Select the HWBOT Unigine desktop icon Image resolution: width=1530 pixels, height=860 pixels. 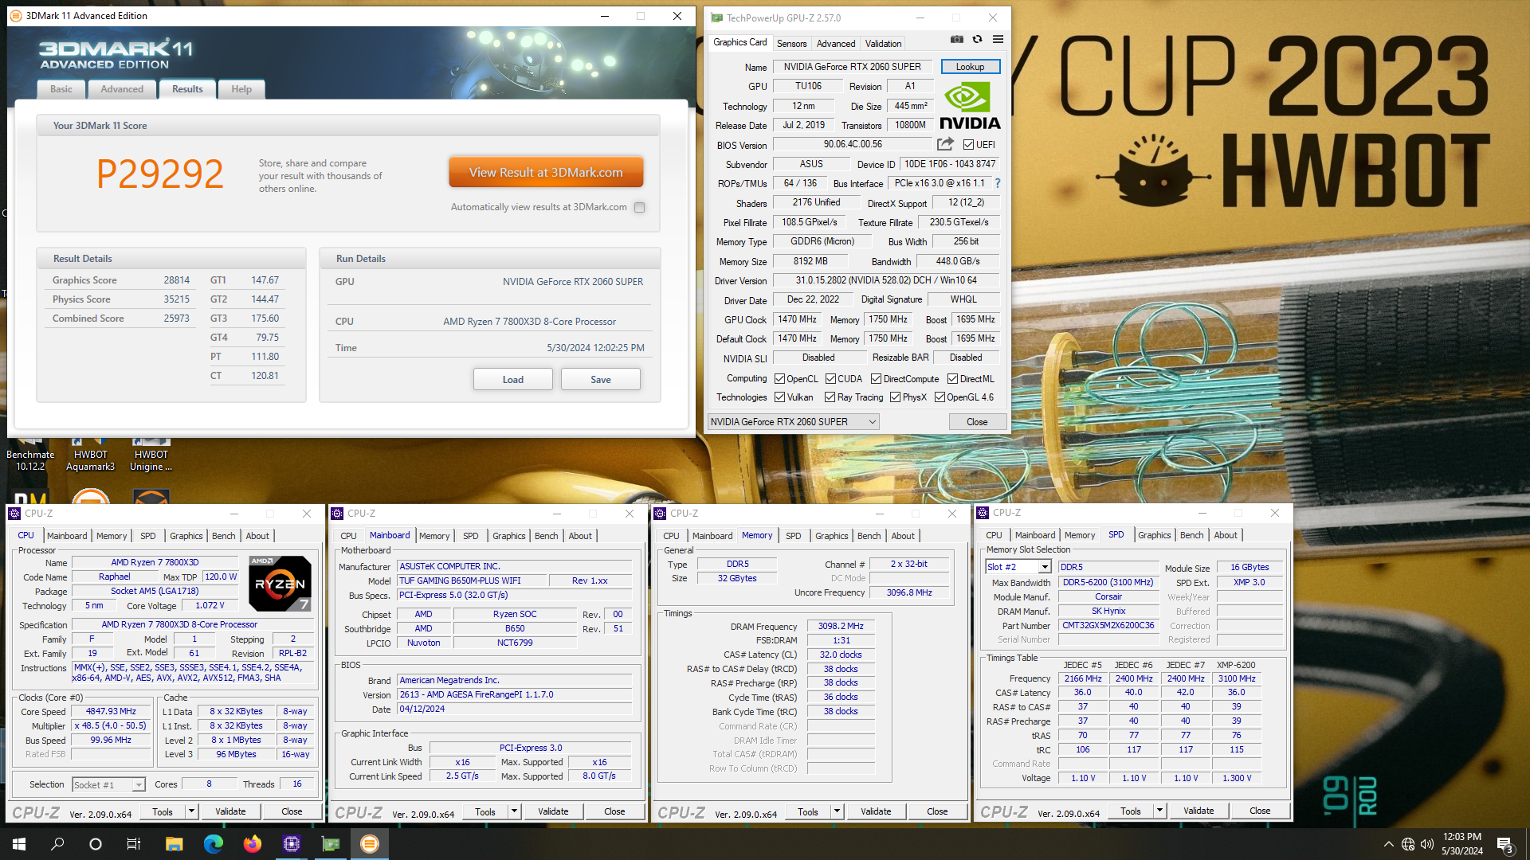151,455
